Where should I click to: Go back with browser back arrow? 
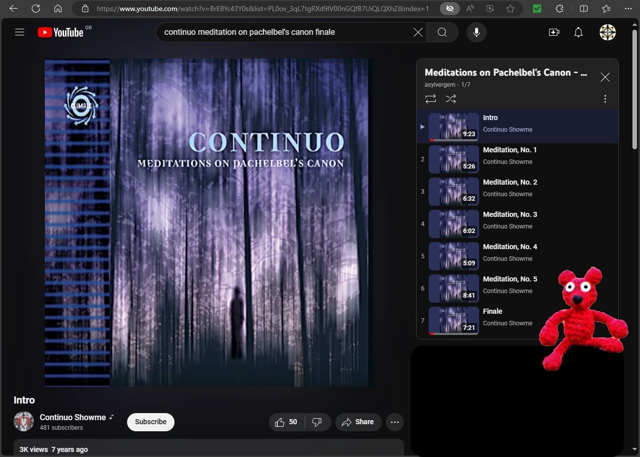pos(14,9)
